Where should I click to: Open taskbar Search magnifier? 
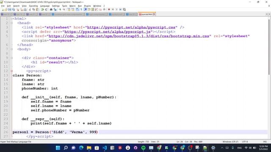pos(66,148)
